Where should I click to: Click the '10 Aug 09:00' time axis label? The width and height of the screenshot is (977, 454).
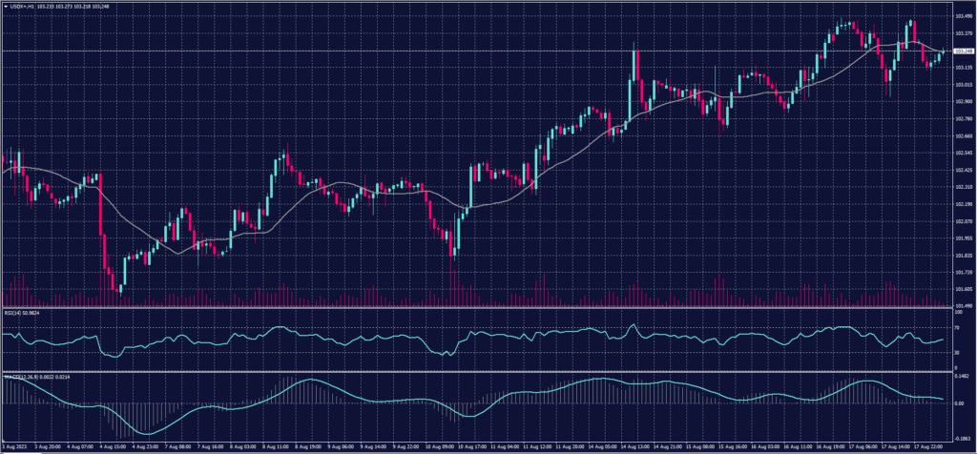442,444
